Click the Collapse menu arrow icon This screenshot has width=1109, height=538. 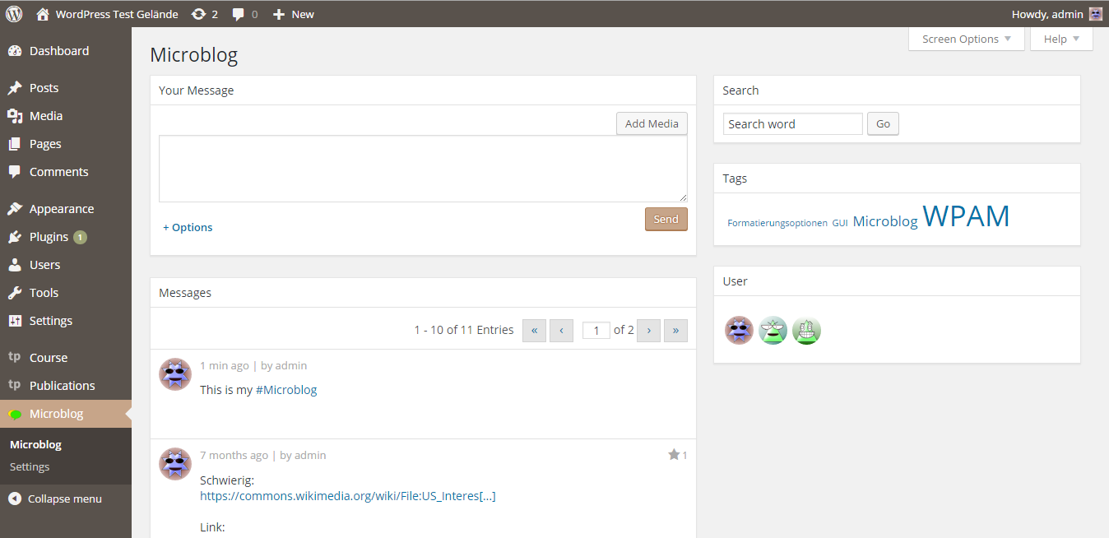click(15, 499)
